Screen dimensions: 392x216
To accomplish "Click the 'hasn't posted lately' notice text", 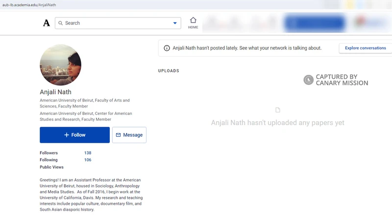I will click(247, 48).
